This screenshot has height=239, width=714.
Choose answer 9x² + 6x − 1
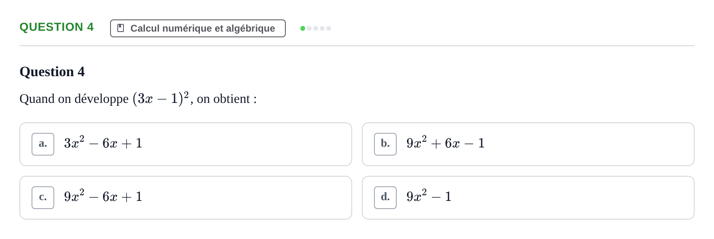point(528,144)
